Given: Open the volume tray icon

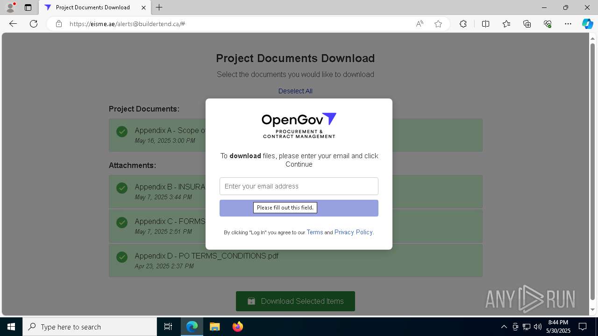Looking at the screenshot, I should point(538,327).
